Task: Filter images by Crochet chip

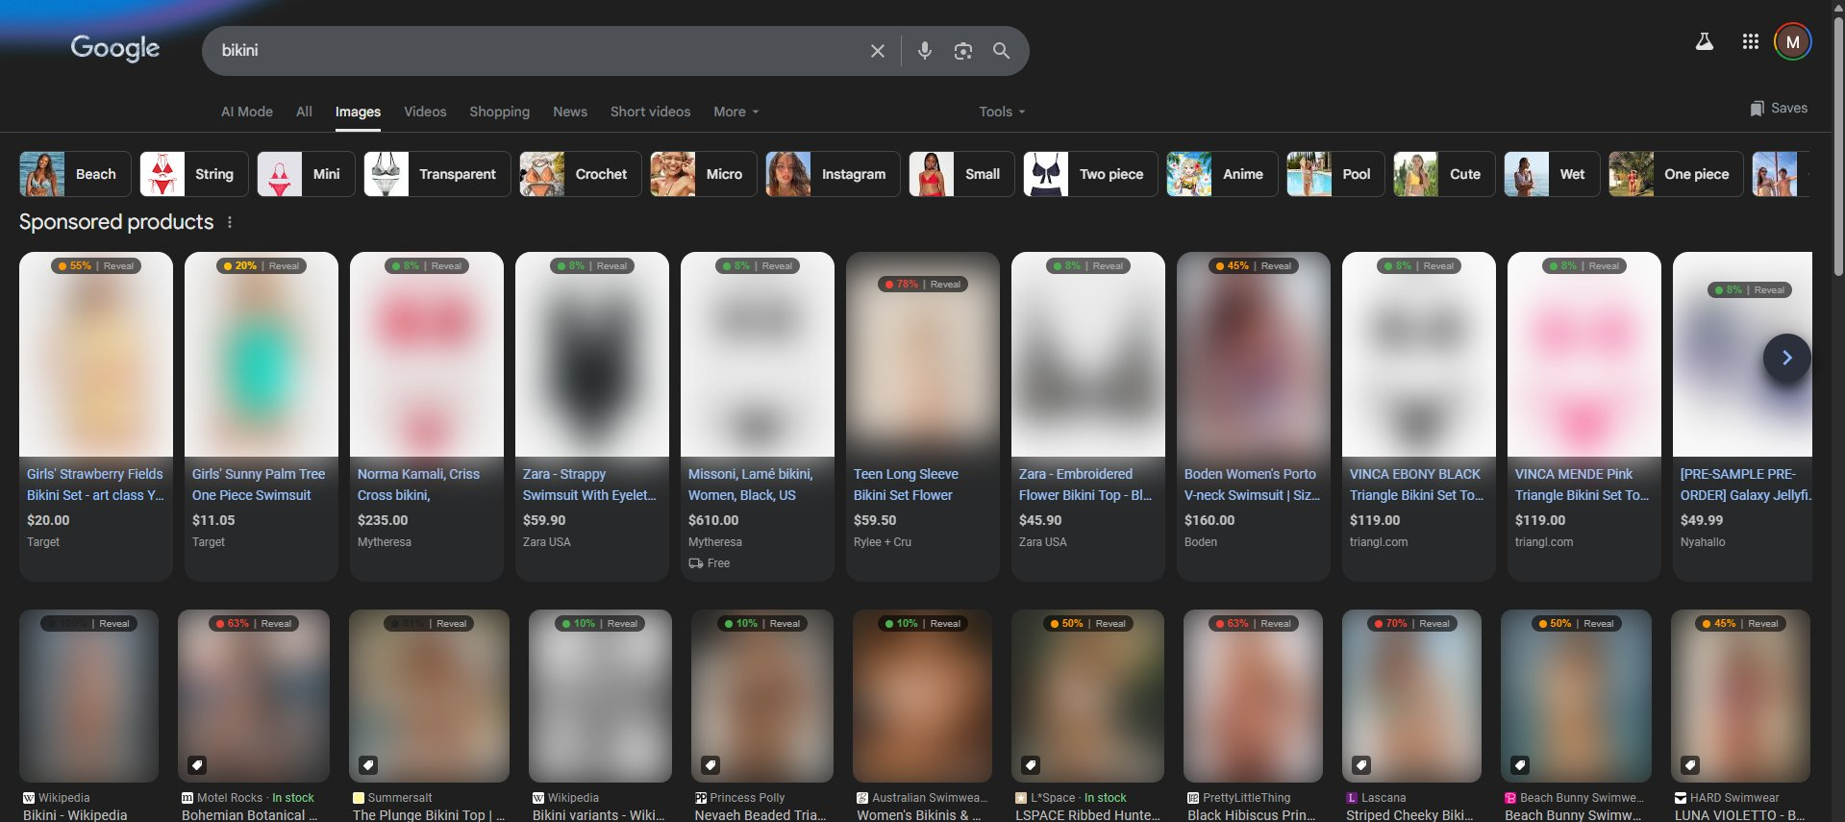Action: [580, 174]
